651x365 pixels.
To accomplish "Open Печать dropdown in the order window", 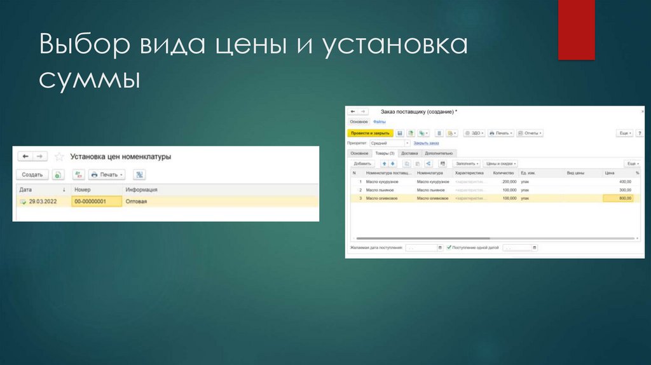I will coord(501,134).
